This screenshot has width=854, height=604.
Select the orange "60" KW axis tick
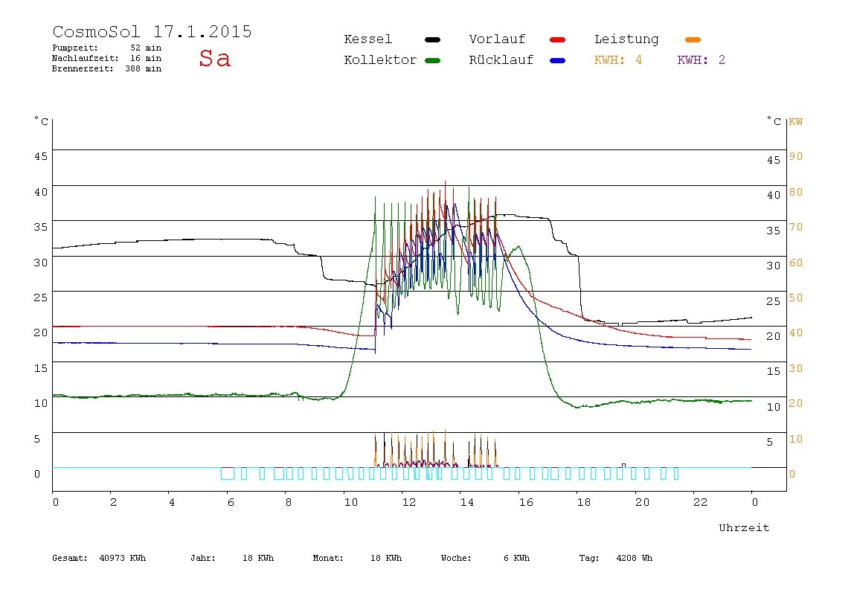pyautogui.click(x=796, y=263)
